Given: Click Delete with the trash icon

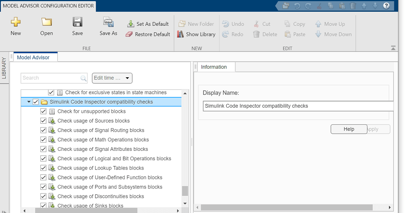Looking at the screenshot, I should click(265, 34).
